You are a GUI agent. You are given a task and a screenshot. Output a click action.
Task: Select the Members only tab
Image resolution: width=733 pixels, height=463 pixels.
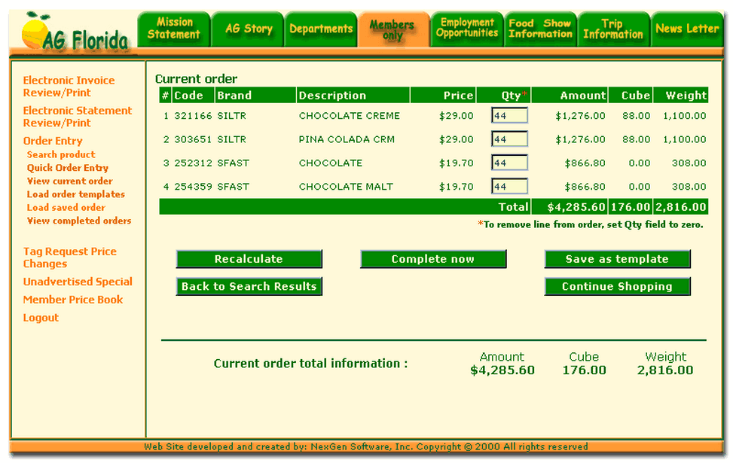(394, 29)
